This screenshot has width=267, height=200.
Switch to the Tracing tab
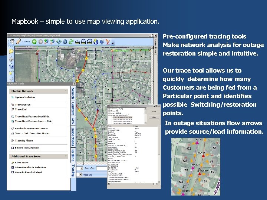(x=73, y=170)
